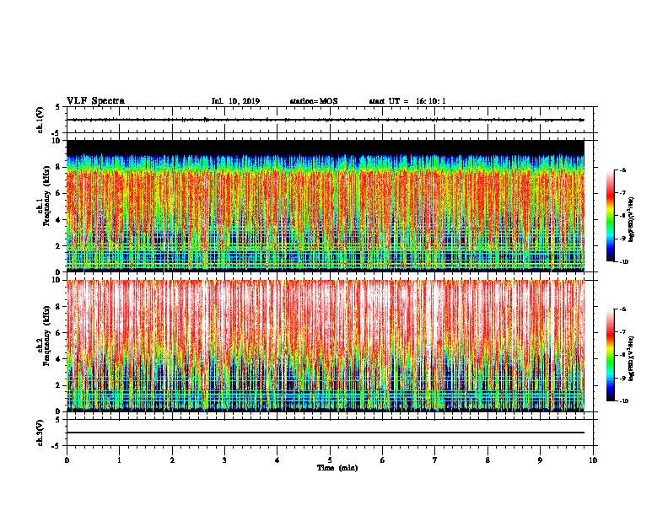Viewport: 668px width, 516px height.
Task: Click the ch.2 color bar unit label
Action: (631, 358)
